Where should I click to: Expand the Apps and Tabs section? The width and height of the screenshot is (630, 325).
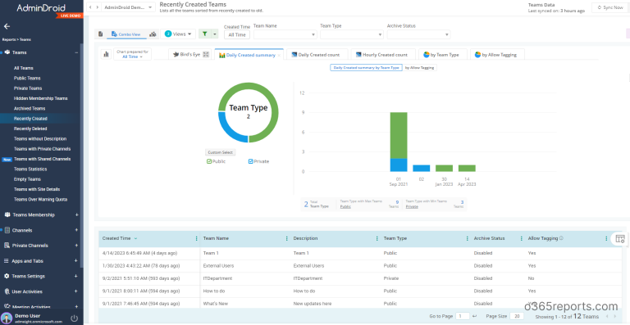click(x=76, y=261)
